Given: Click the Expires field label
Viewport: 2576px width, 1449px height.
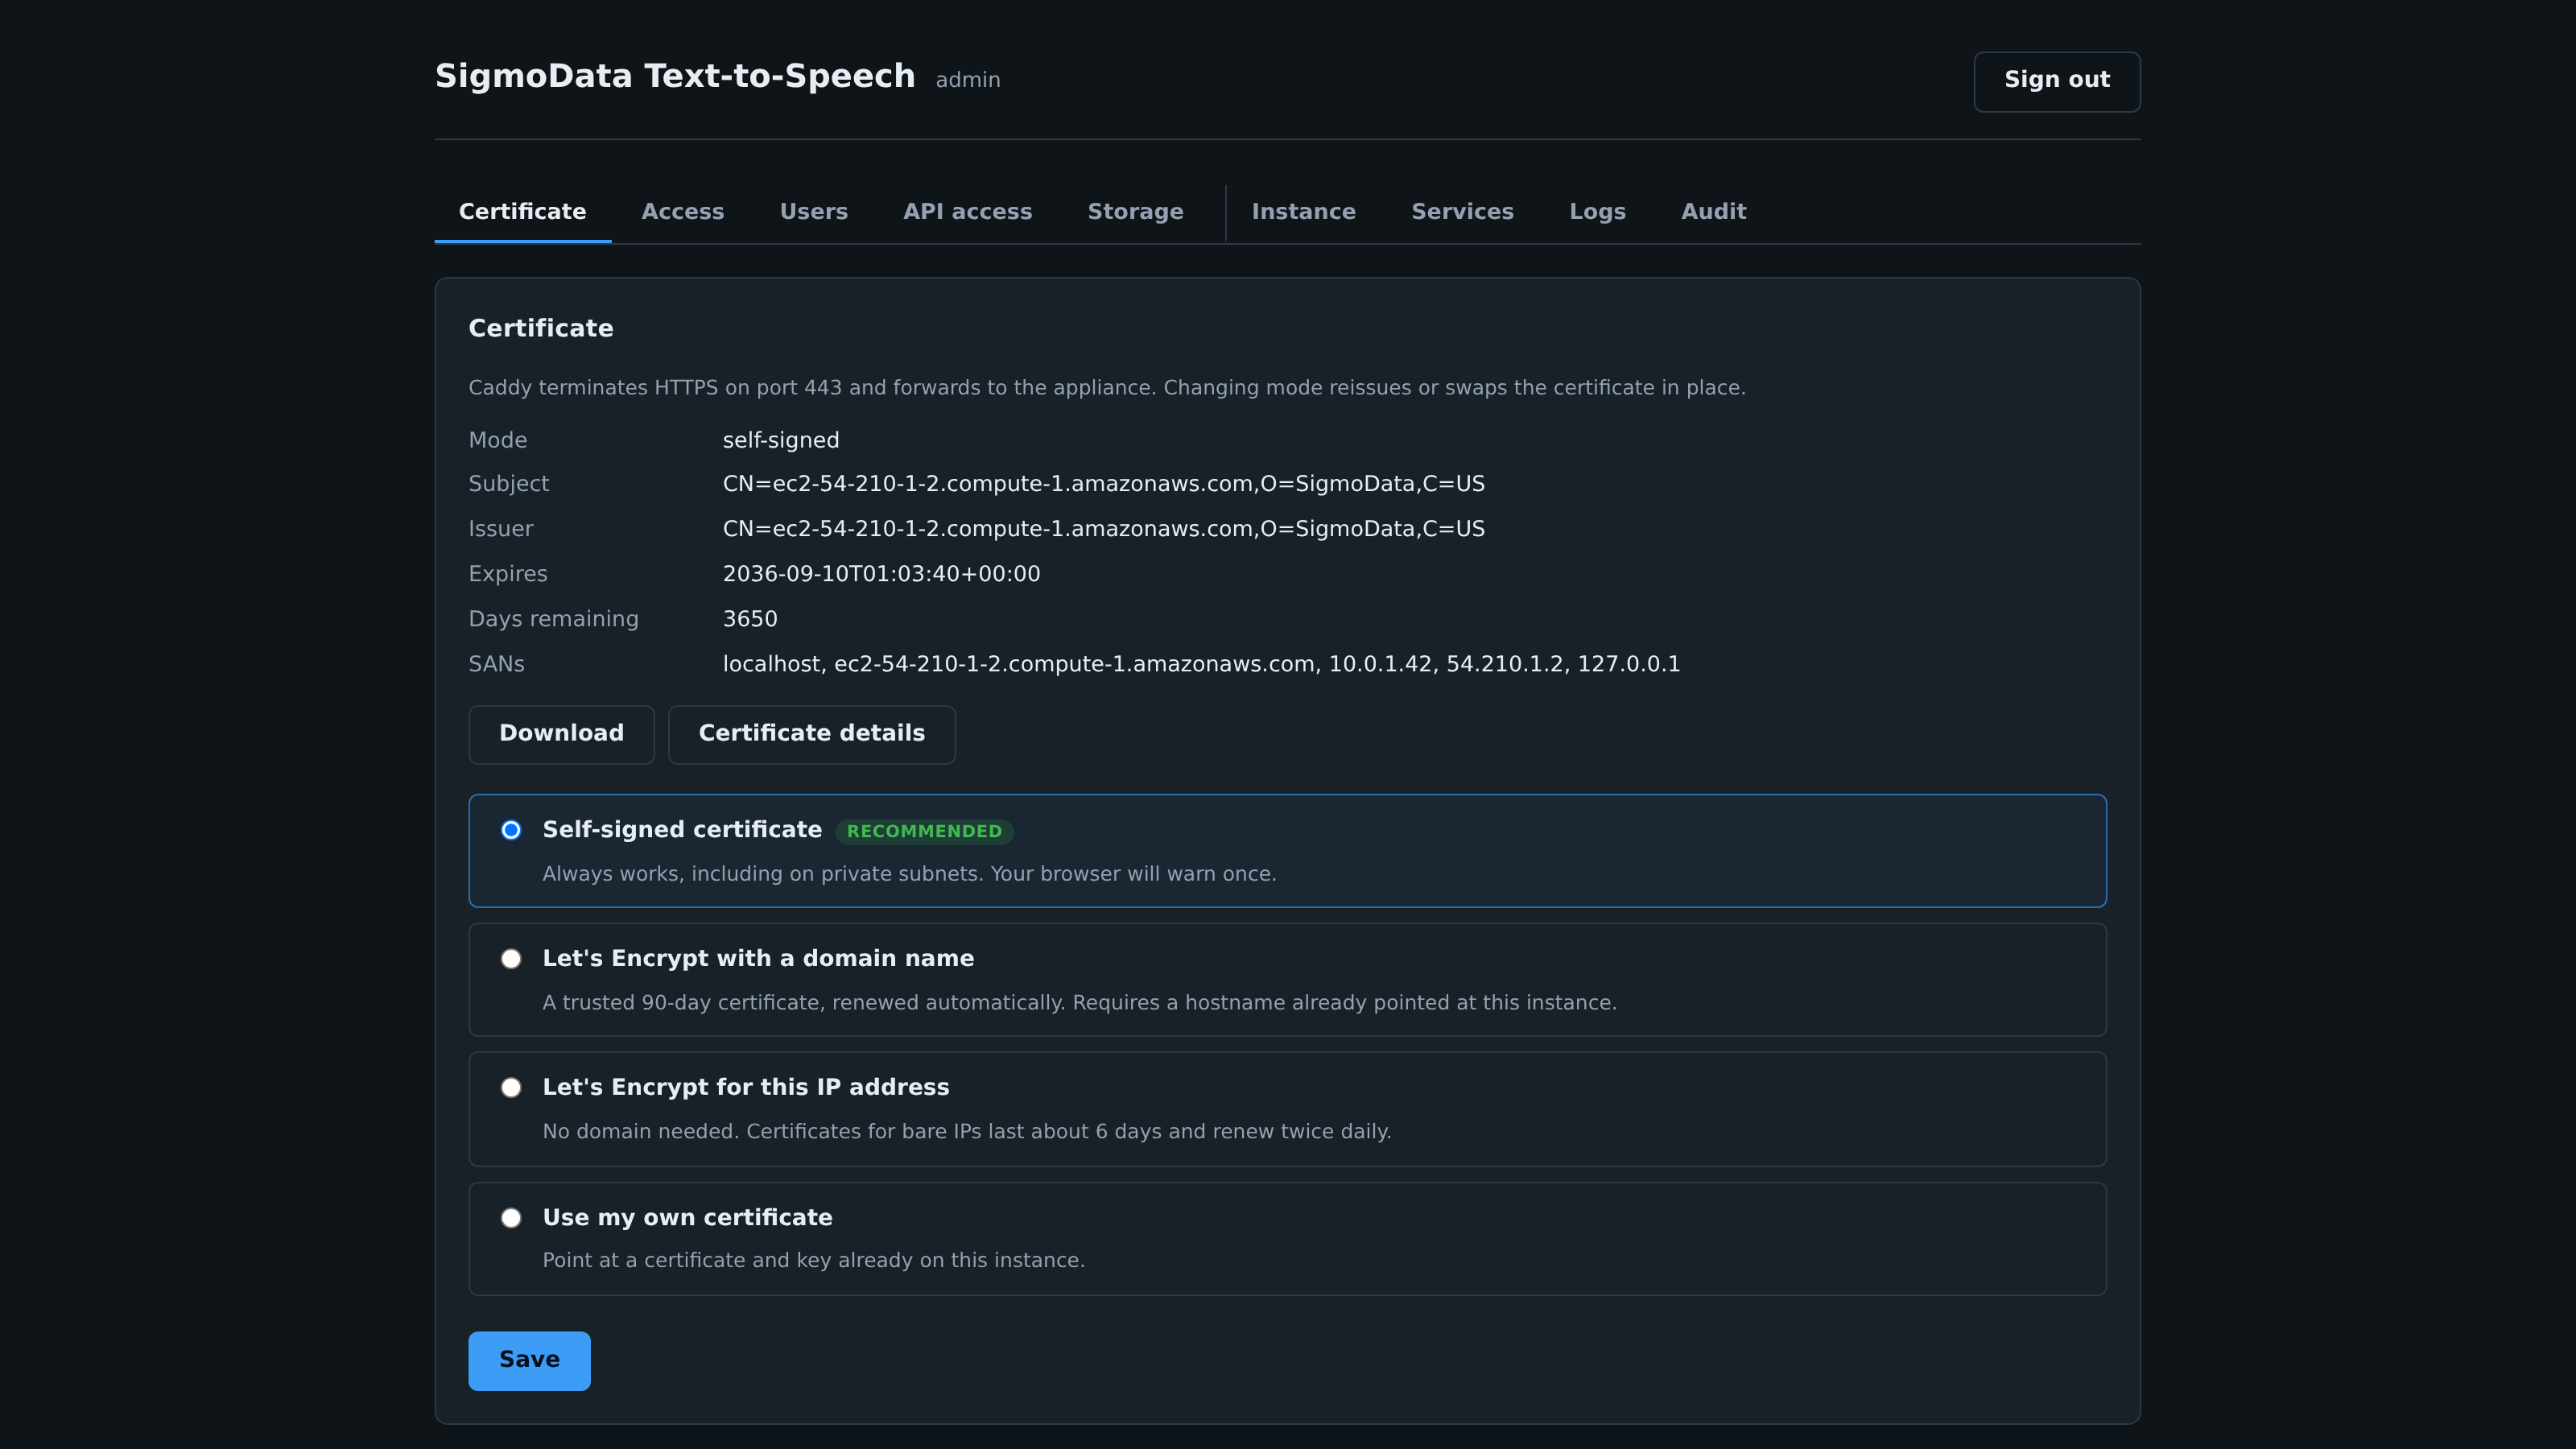Looking at the screenshot, I should pos(508,574).
